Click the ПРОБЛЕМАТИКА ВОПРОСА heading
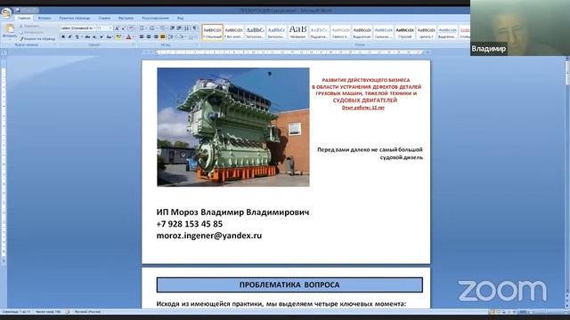The width and height of the screenshot is (570, 320). tap(289, 284)
